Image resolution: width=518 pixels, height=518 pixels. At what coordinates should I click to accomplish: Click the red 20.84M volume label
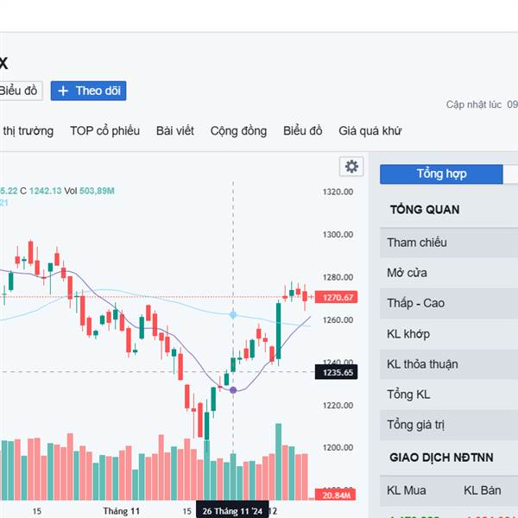[336, 495]
